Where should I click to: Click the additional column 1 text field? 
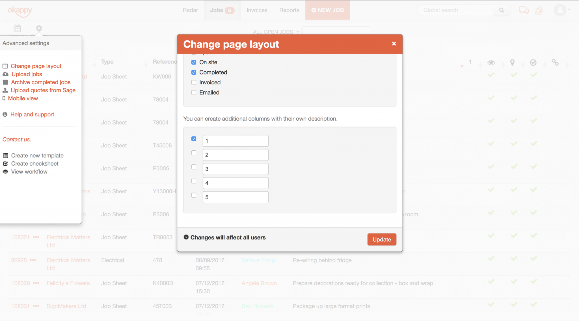236,141
